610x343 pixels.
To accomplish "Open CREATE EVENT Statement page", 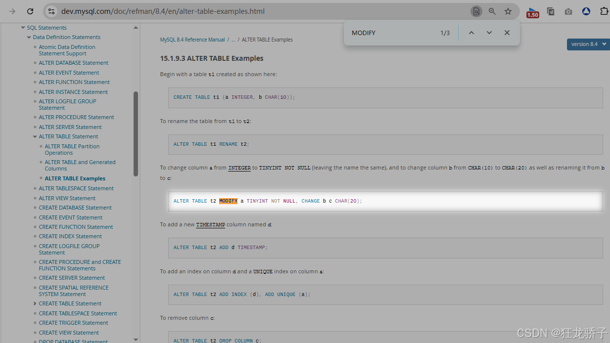I will [71, 217].
